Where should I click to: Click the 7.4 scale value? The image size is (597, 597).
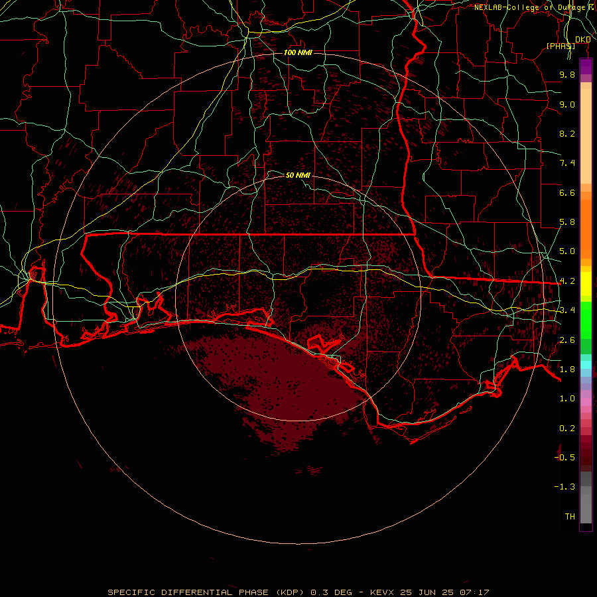click(567, 163)
